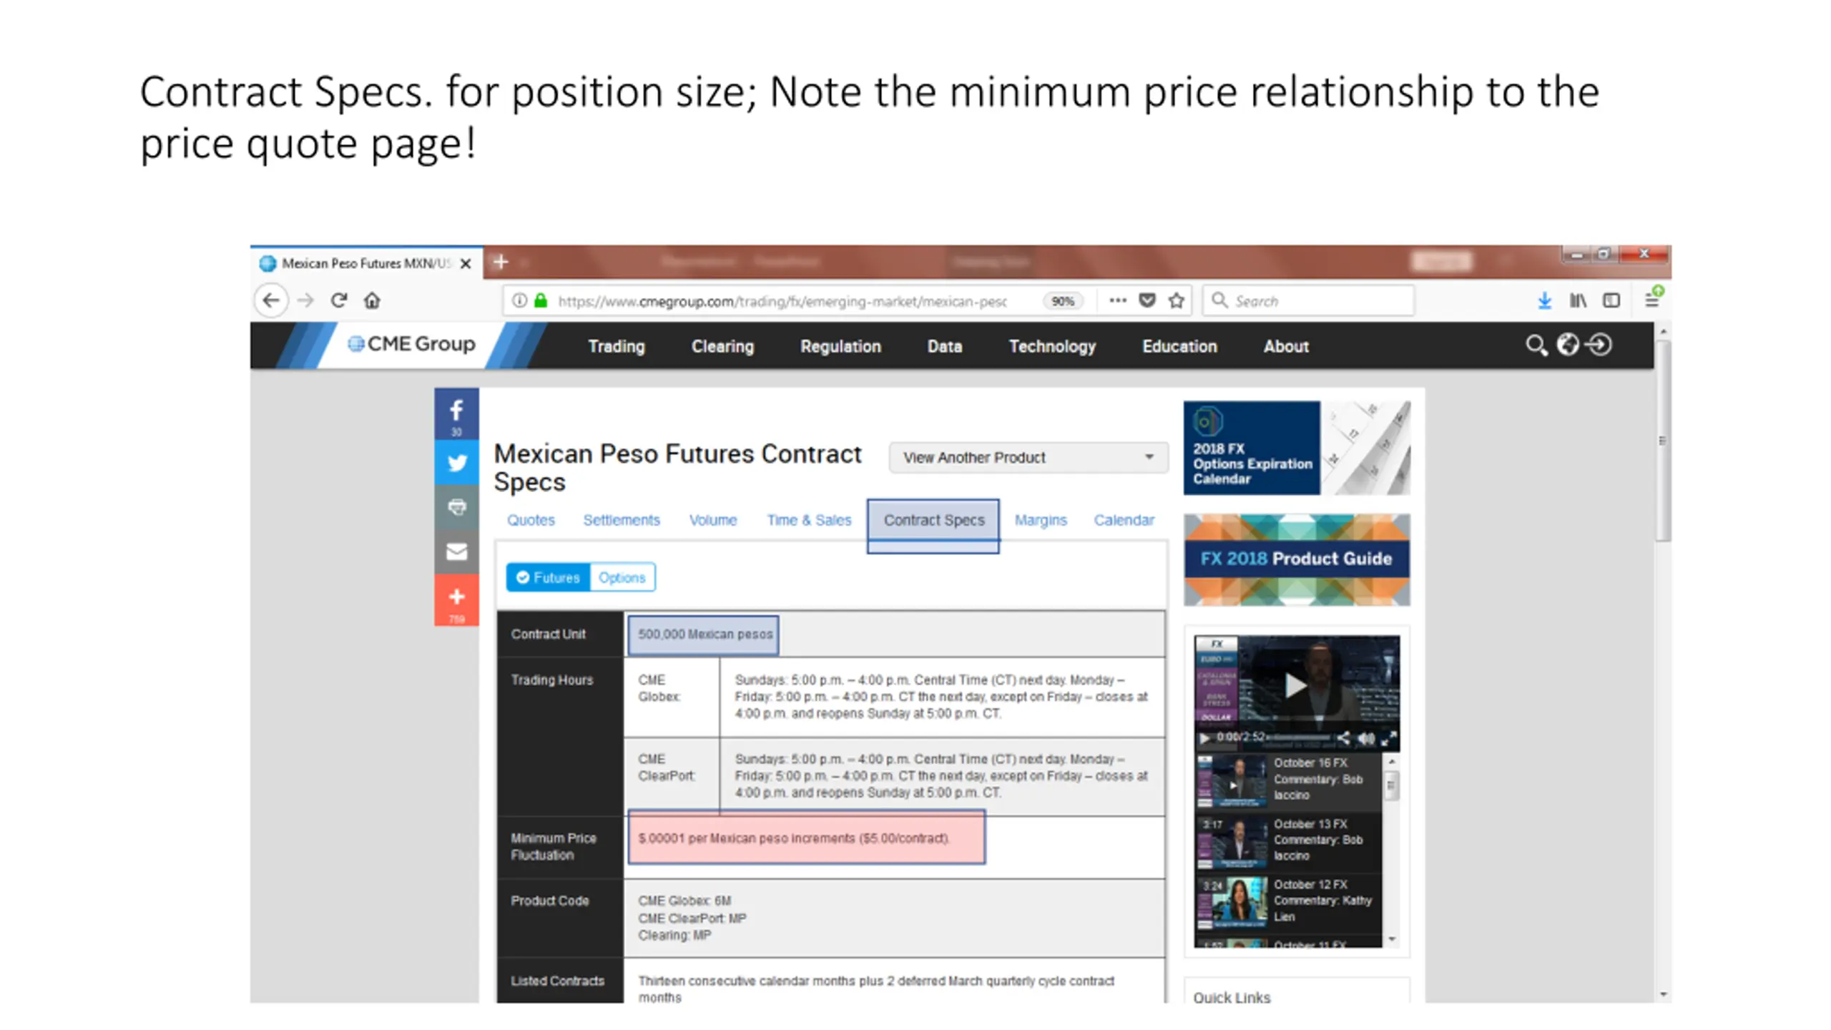Click the CME site search magnifier icon
The width and height of the screenshot is (1831, 1030).
[1536, 345]
